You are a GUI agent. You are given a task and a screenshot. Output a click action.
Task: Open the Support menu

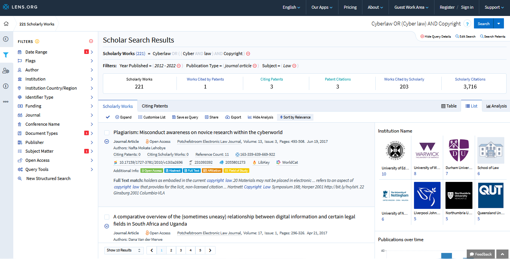pyautogui.click(x=494, y=7)
